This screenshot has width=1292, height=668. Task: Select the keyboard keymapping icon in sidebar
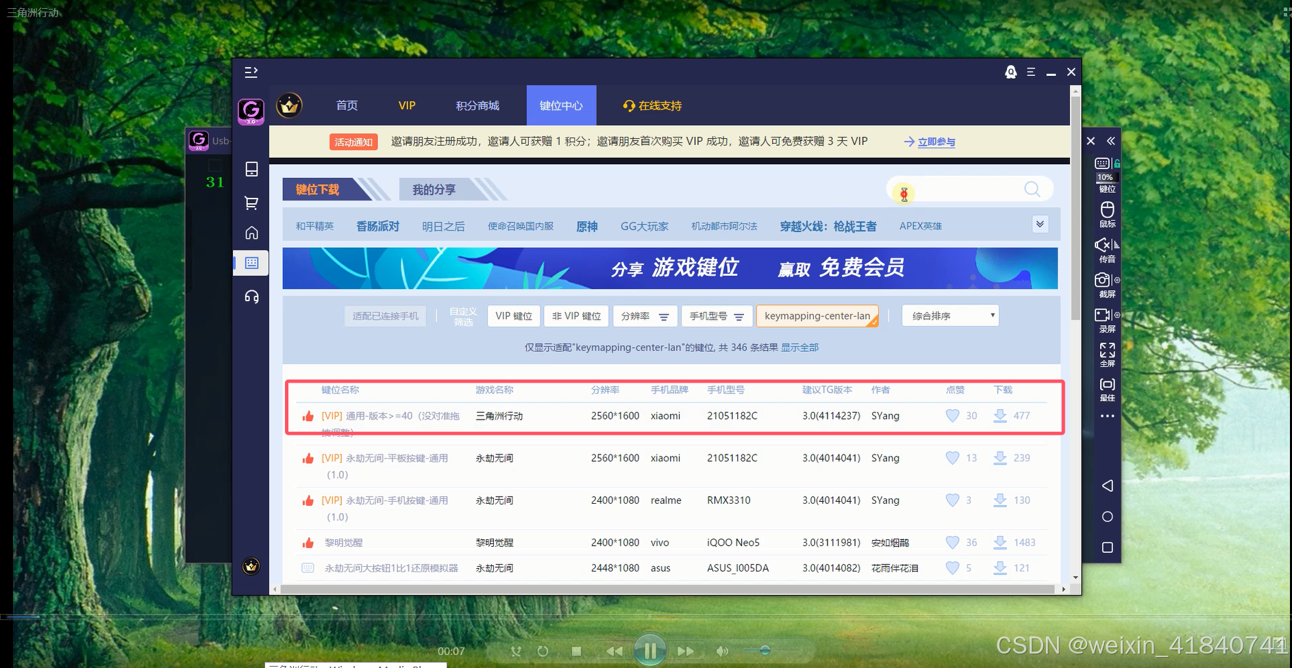[x=251, y=263]
